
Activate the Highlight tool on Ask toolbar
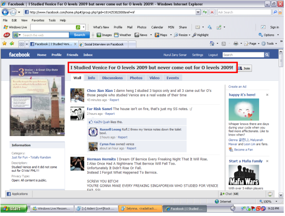pos(200,35)
